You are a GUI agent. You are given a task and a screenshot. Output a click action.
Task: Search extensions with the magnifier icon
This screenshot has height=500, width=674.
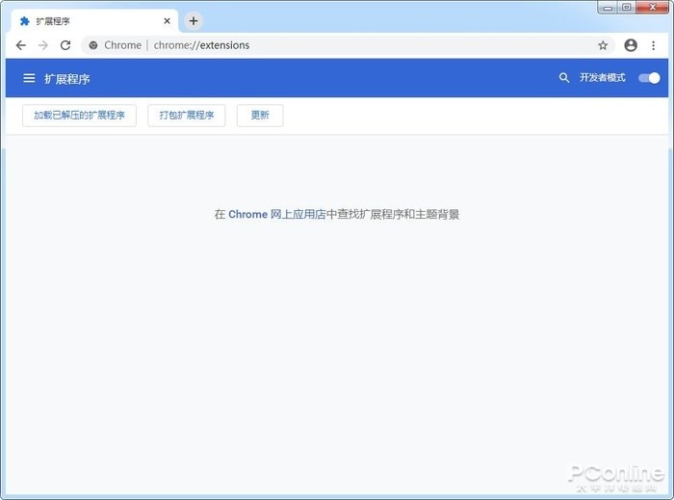pos(564,78)
